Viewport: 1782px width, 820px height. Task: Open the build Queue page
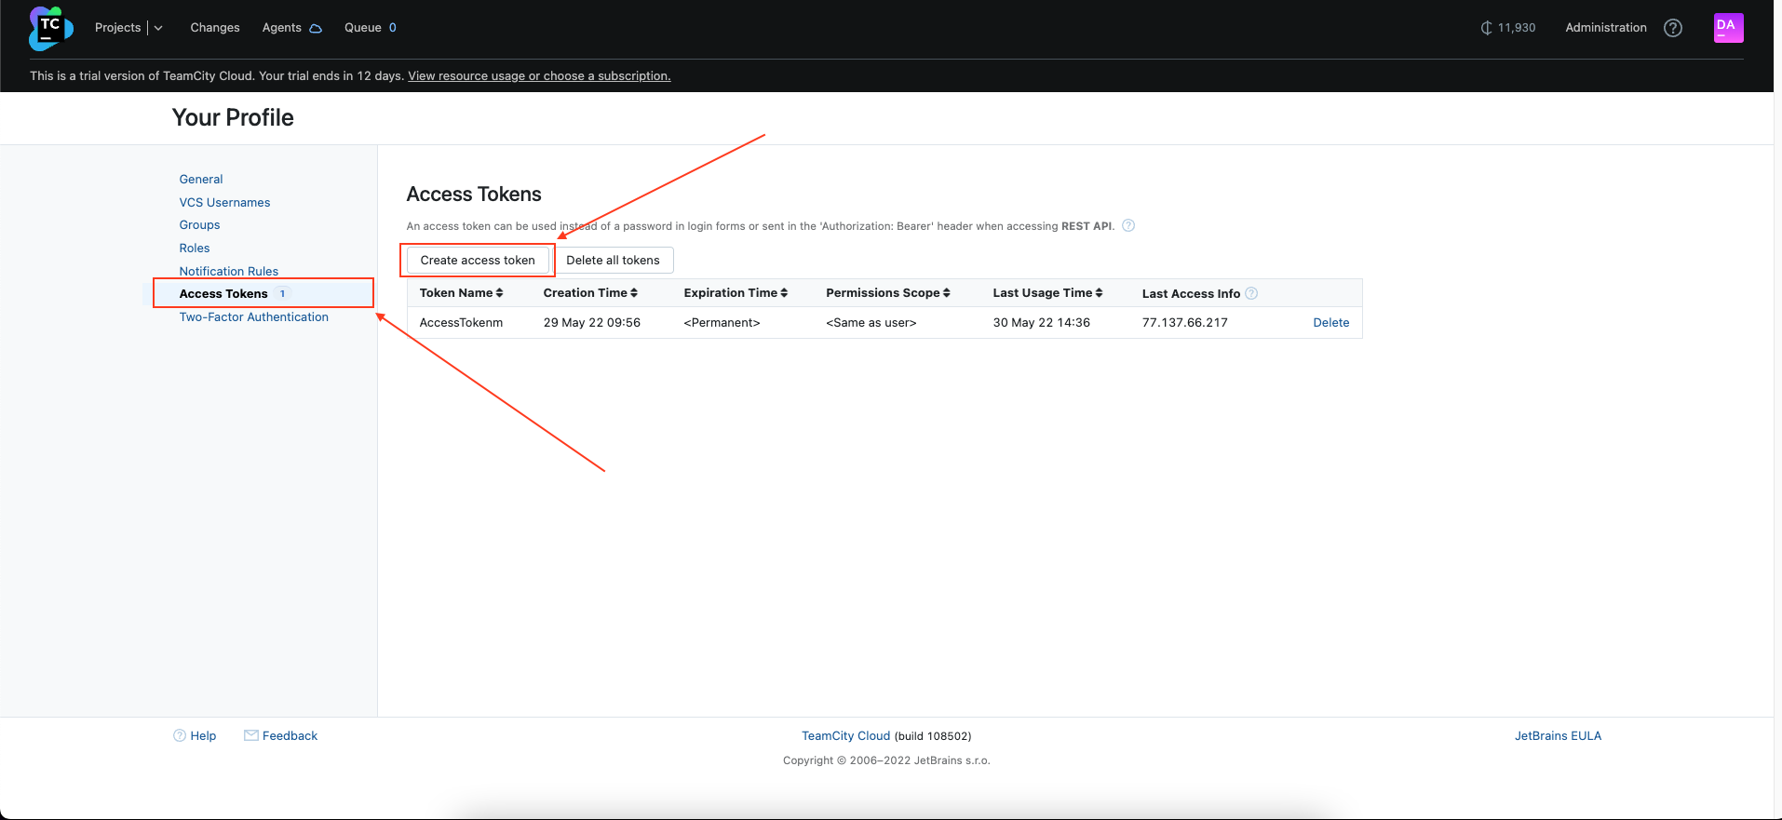coord(363,28)
